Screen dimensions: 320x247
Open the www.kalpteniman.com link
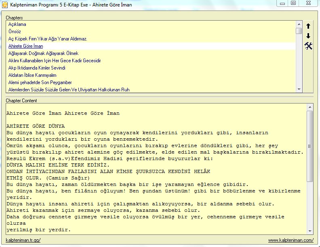(x=291, y=240)
